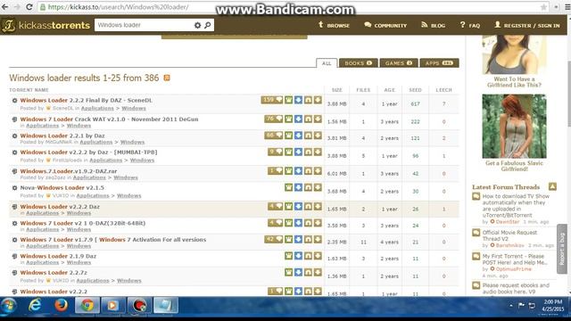Open the media player taskbar icon
Viewport: 571px width, 321px height.
pos(113,305)
